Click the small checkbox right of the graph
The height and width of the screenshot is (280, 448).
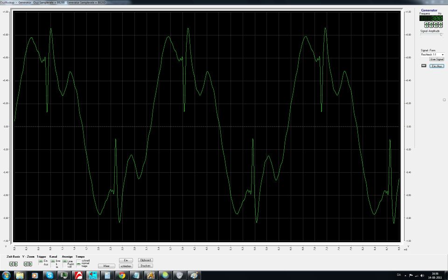444,100
